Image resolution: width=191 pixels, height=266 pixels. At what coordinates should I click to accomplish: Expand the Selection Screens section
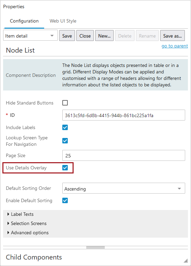(x=27, y=223)
